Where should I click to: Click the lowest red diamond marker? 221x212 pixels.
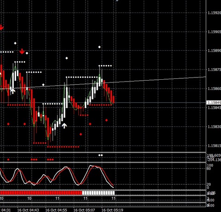click(81, 134)
